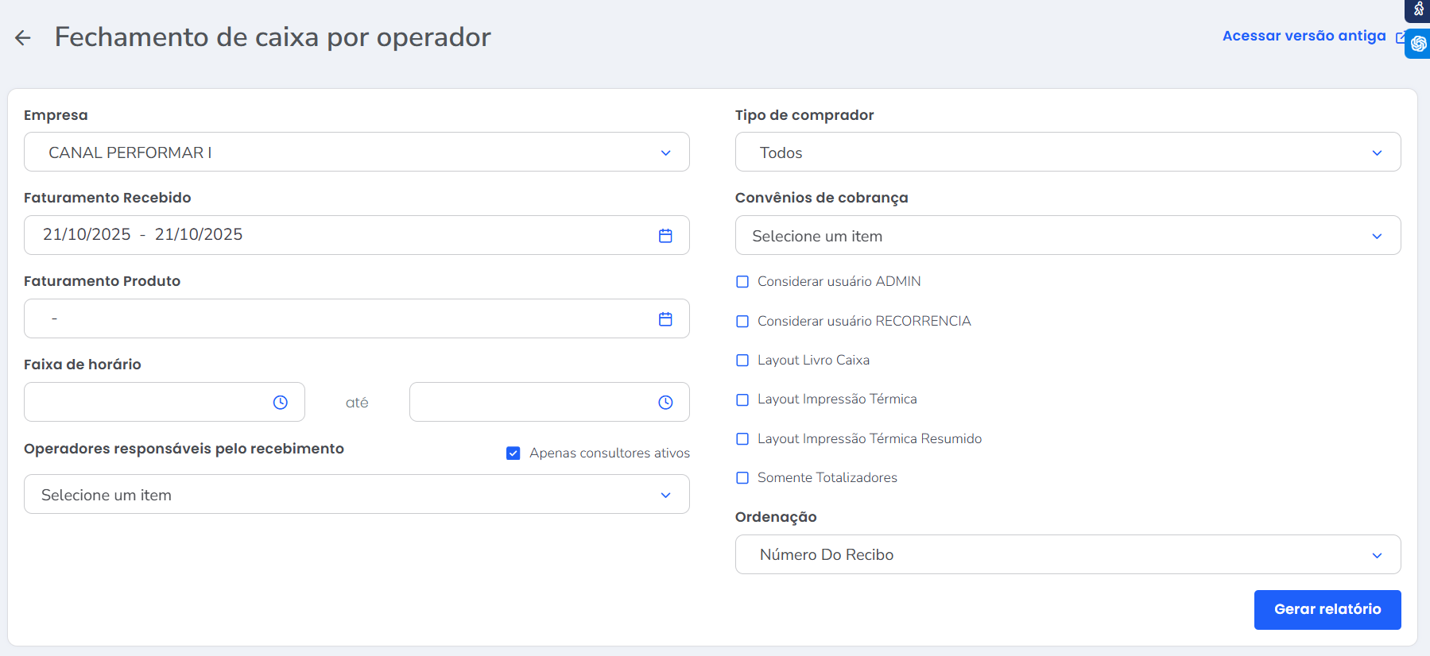
Task: Open the blue chat assistant icon
Action: (x=1418, y=44)
